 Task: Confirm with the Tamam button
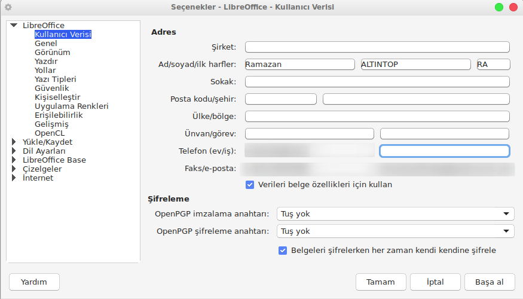point(381,282)
